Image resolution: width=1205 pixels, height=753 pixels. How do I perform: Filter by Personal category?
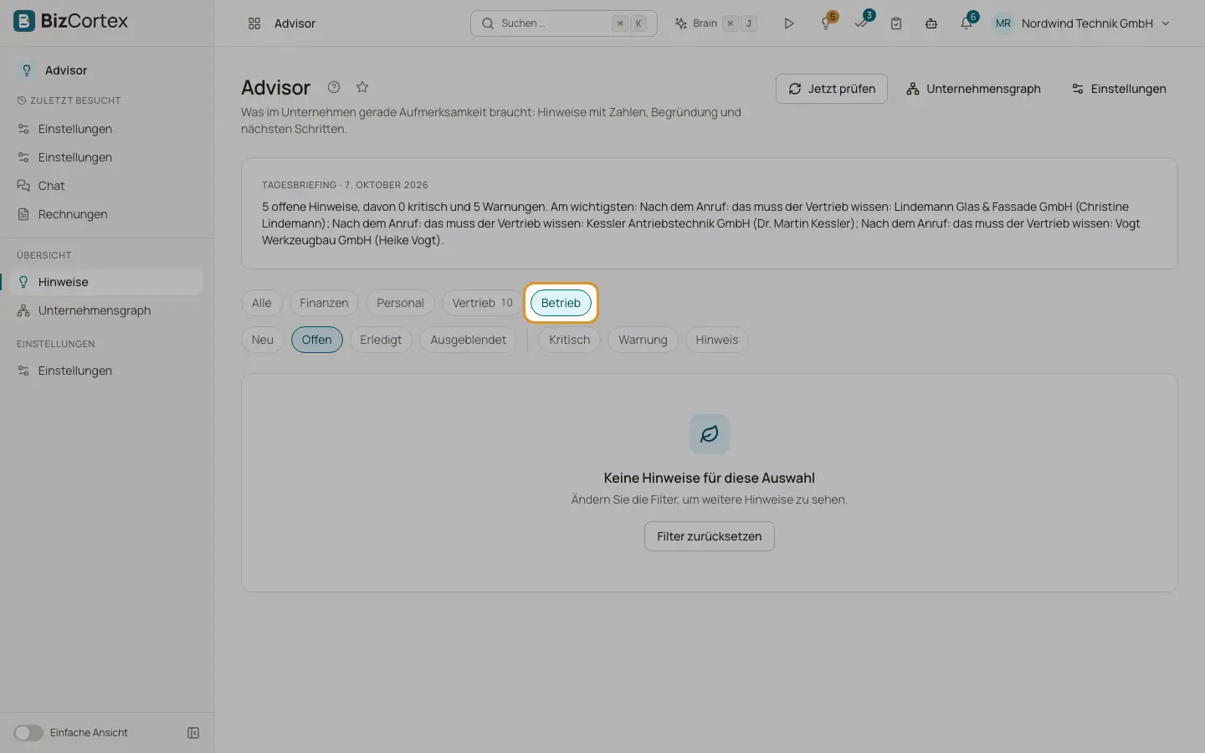click(400, 303)
